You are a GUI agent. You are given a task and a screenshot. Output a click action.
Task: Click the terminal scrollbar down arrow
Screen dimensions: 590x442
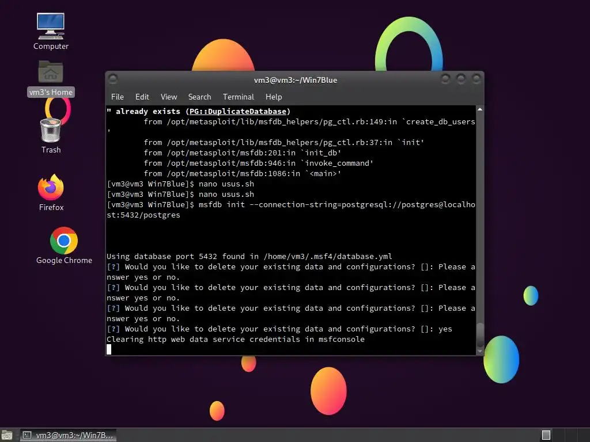click(x=480, y=351)
